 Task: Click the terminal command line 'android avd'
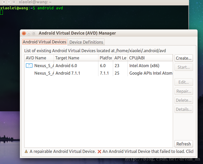(x=50, y=8)
